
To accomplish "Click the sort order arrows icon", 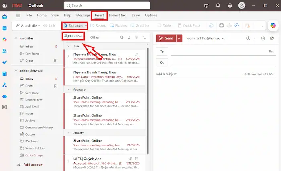I will (144, 37).
